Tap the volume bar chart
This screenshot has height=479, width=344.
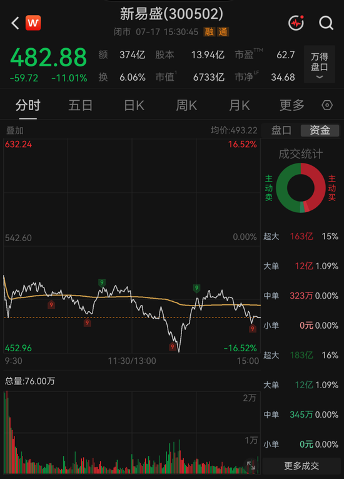tap(132, 432)
